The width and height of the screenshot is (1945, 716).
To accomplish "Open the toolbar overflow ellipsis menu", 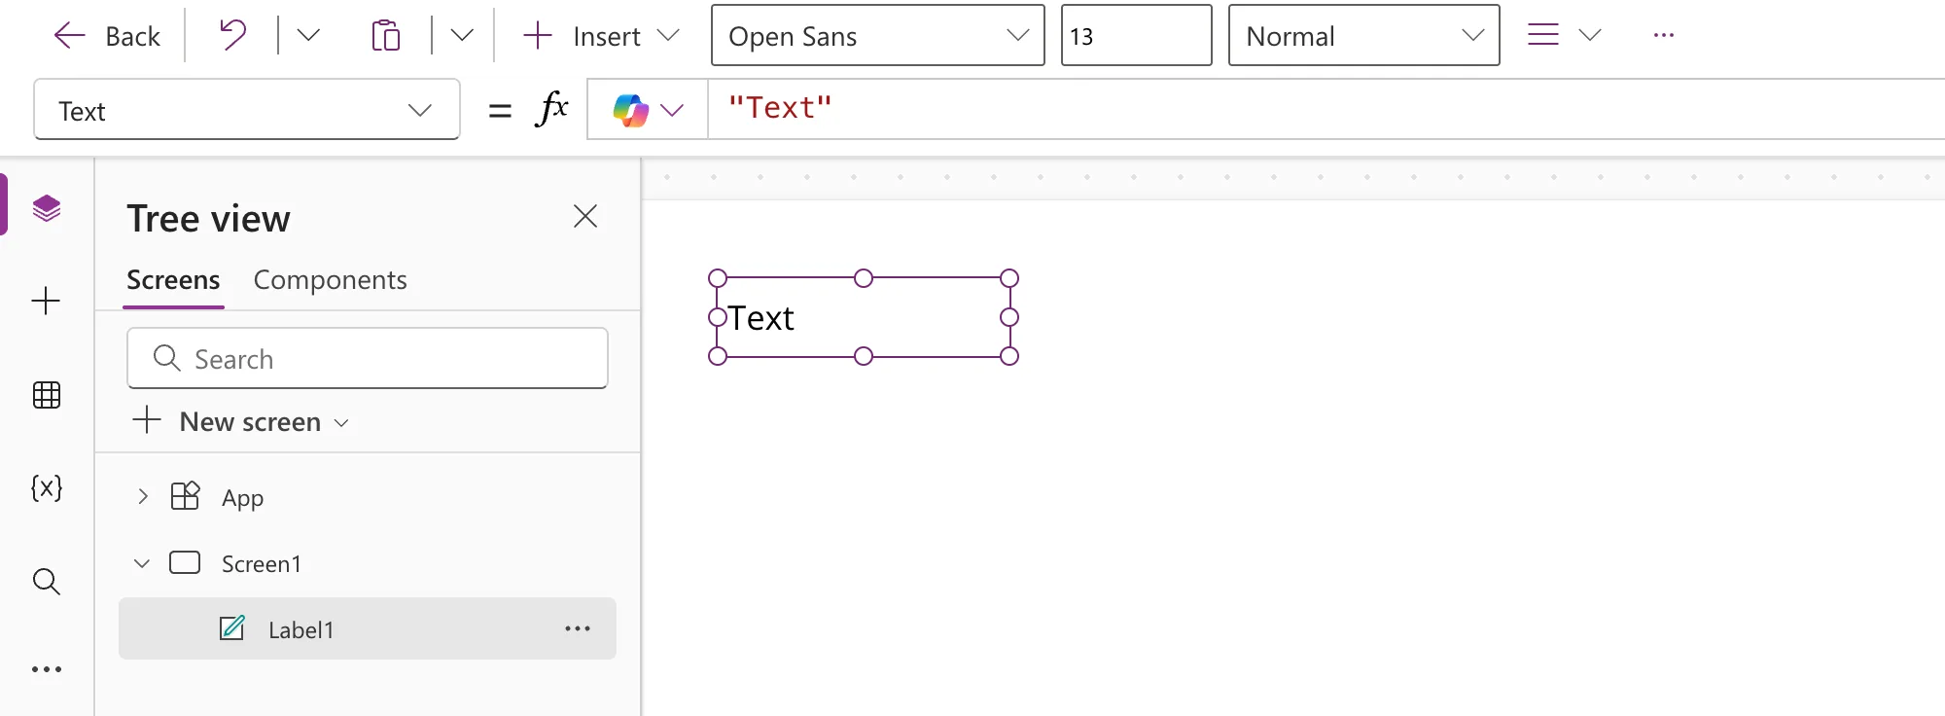I will (1664, 35).
